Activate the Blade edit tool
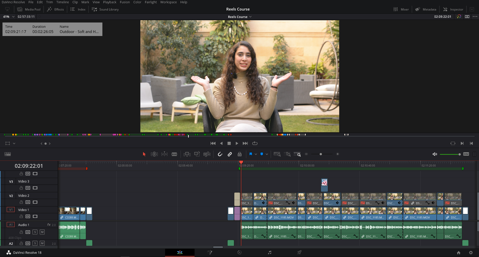Viewport: 479px width, 257px height. coord(174,154)
